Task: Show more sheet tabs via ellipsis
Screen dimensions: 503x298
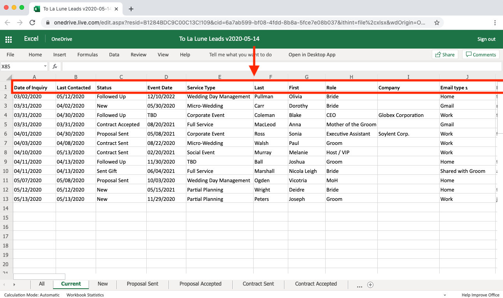Action: point(359,286)
